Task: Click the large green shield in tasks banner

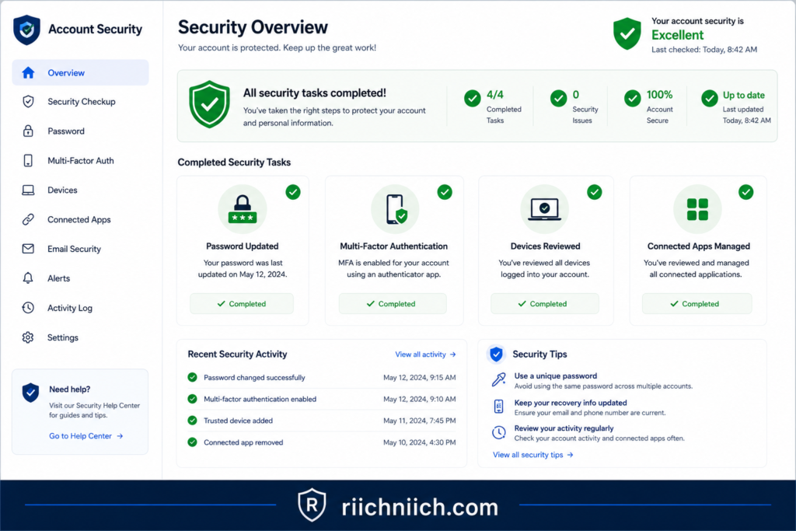Action: 209,104
